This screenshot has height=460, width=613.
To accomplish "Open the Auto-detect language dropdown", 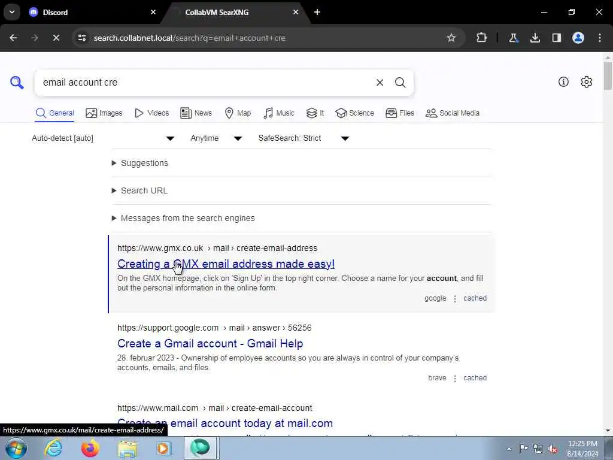I will 103,138.
